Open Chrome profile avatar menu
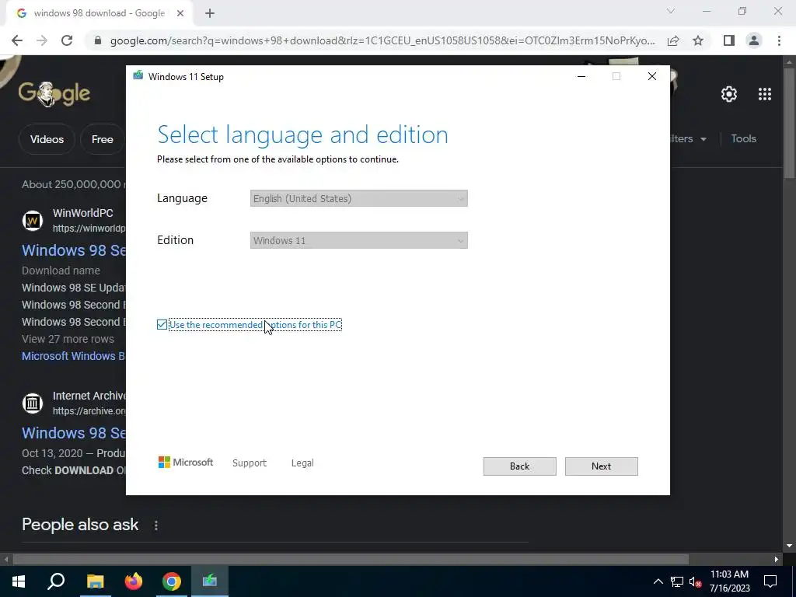This screenshot has height=597, width=796. 754,40
